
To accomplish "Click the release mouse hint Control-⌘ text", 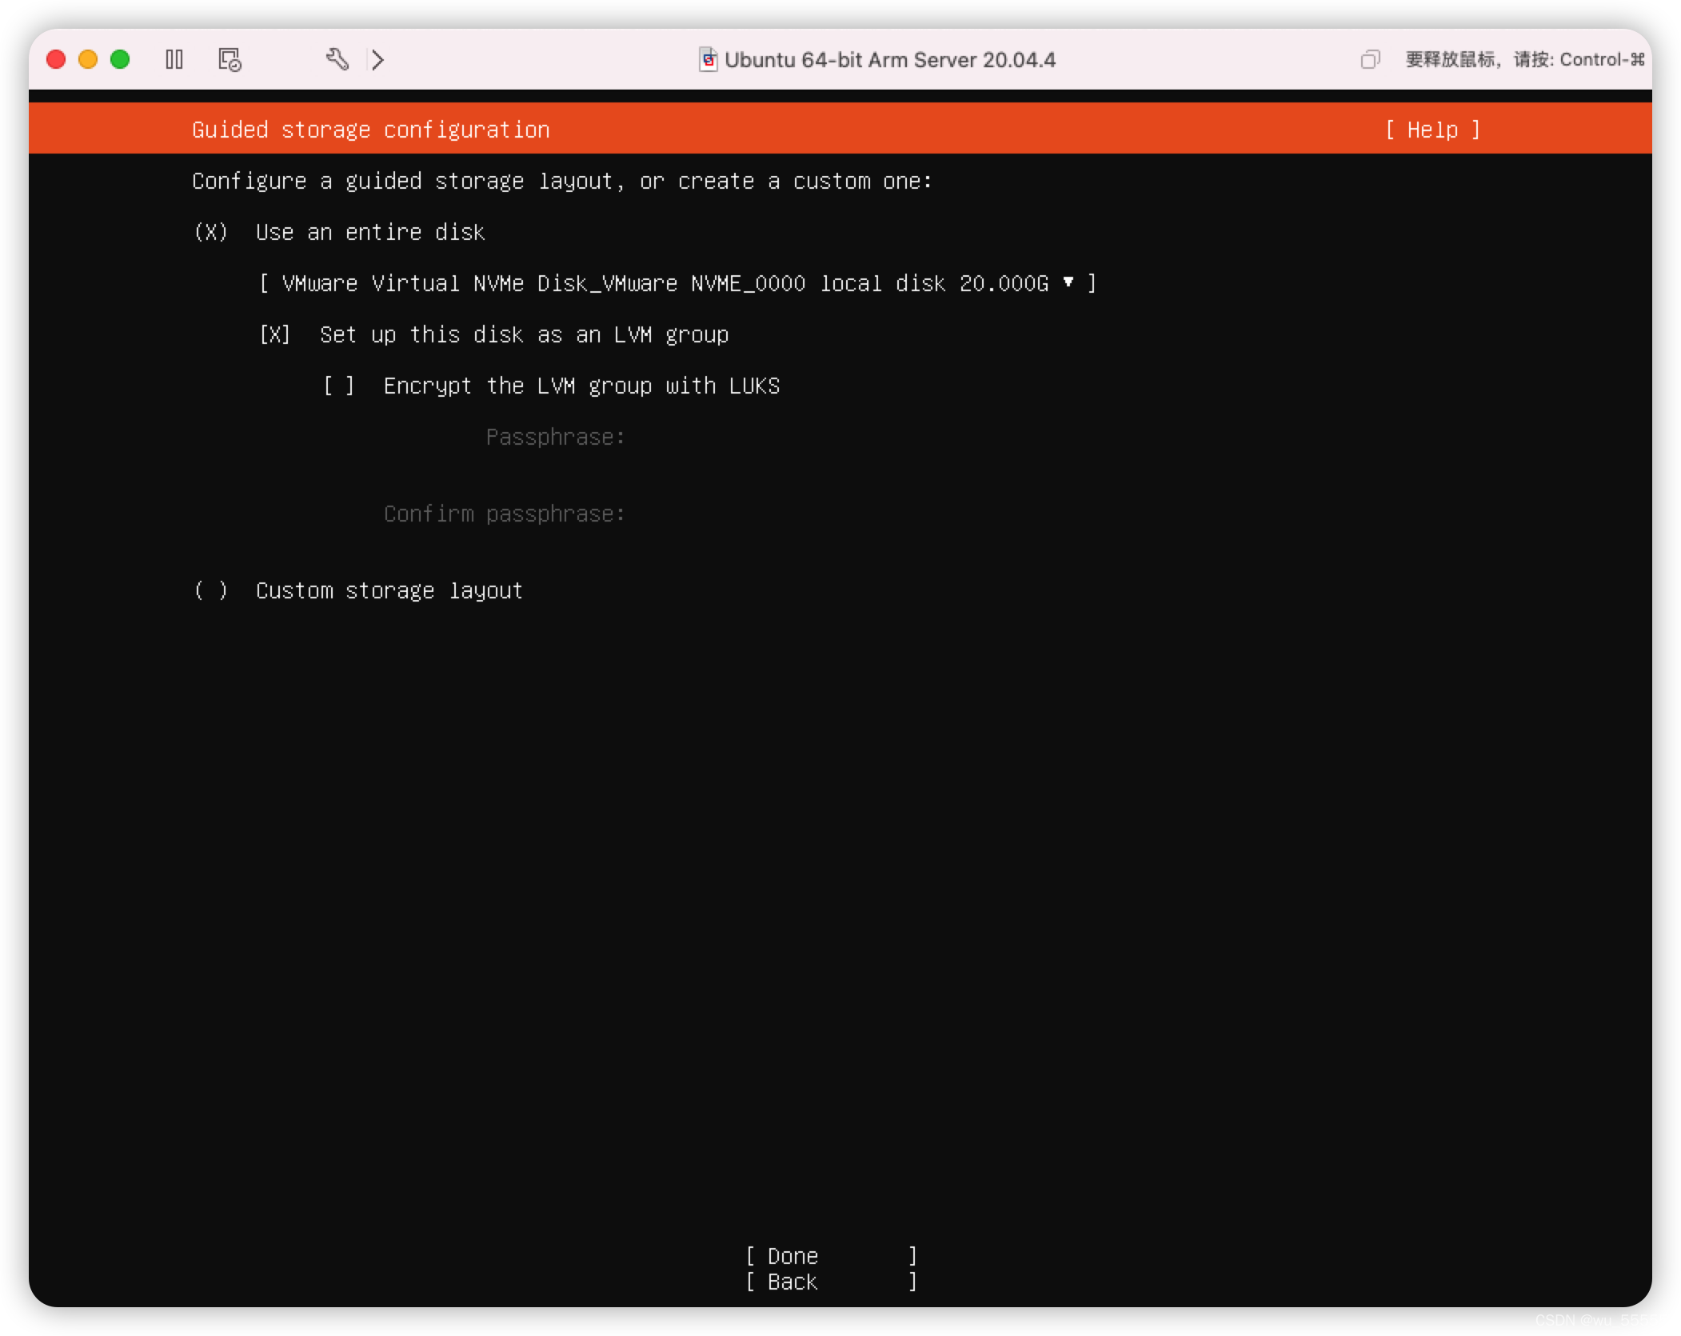I will (1525, 59).
